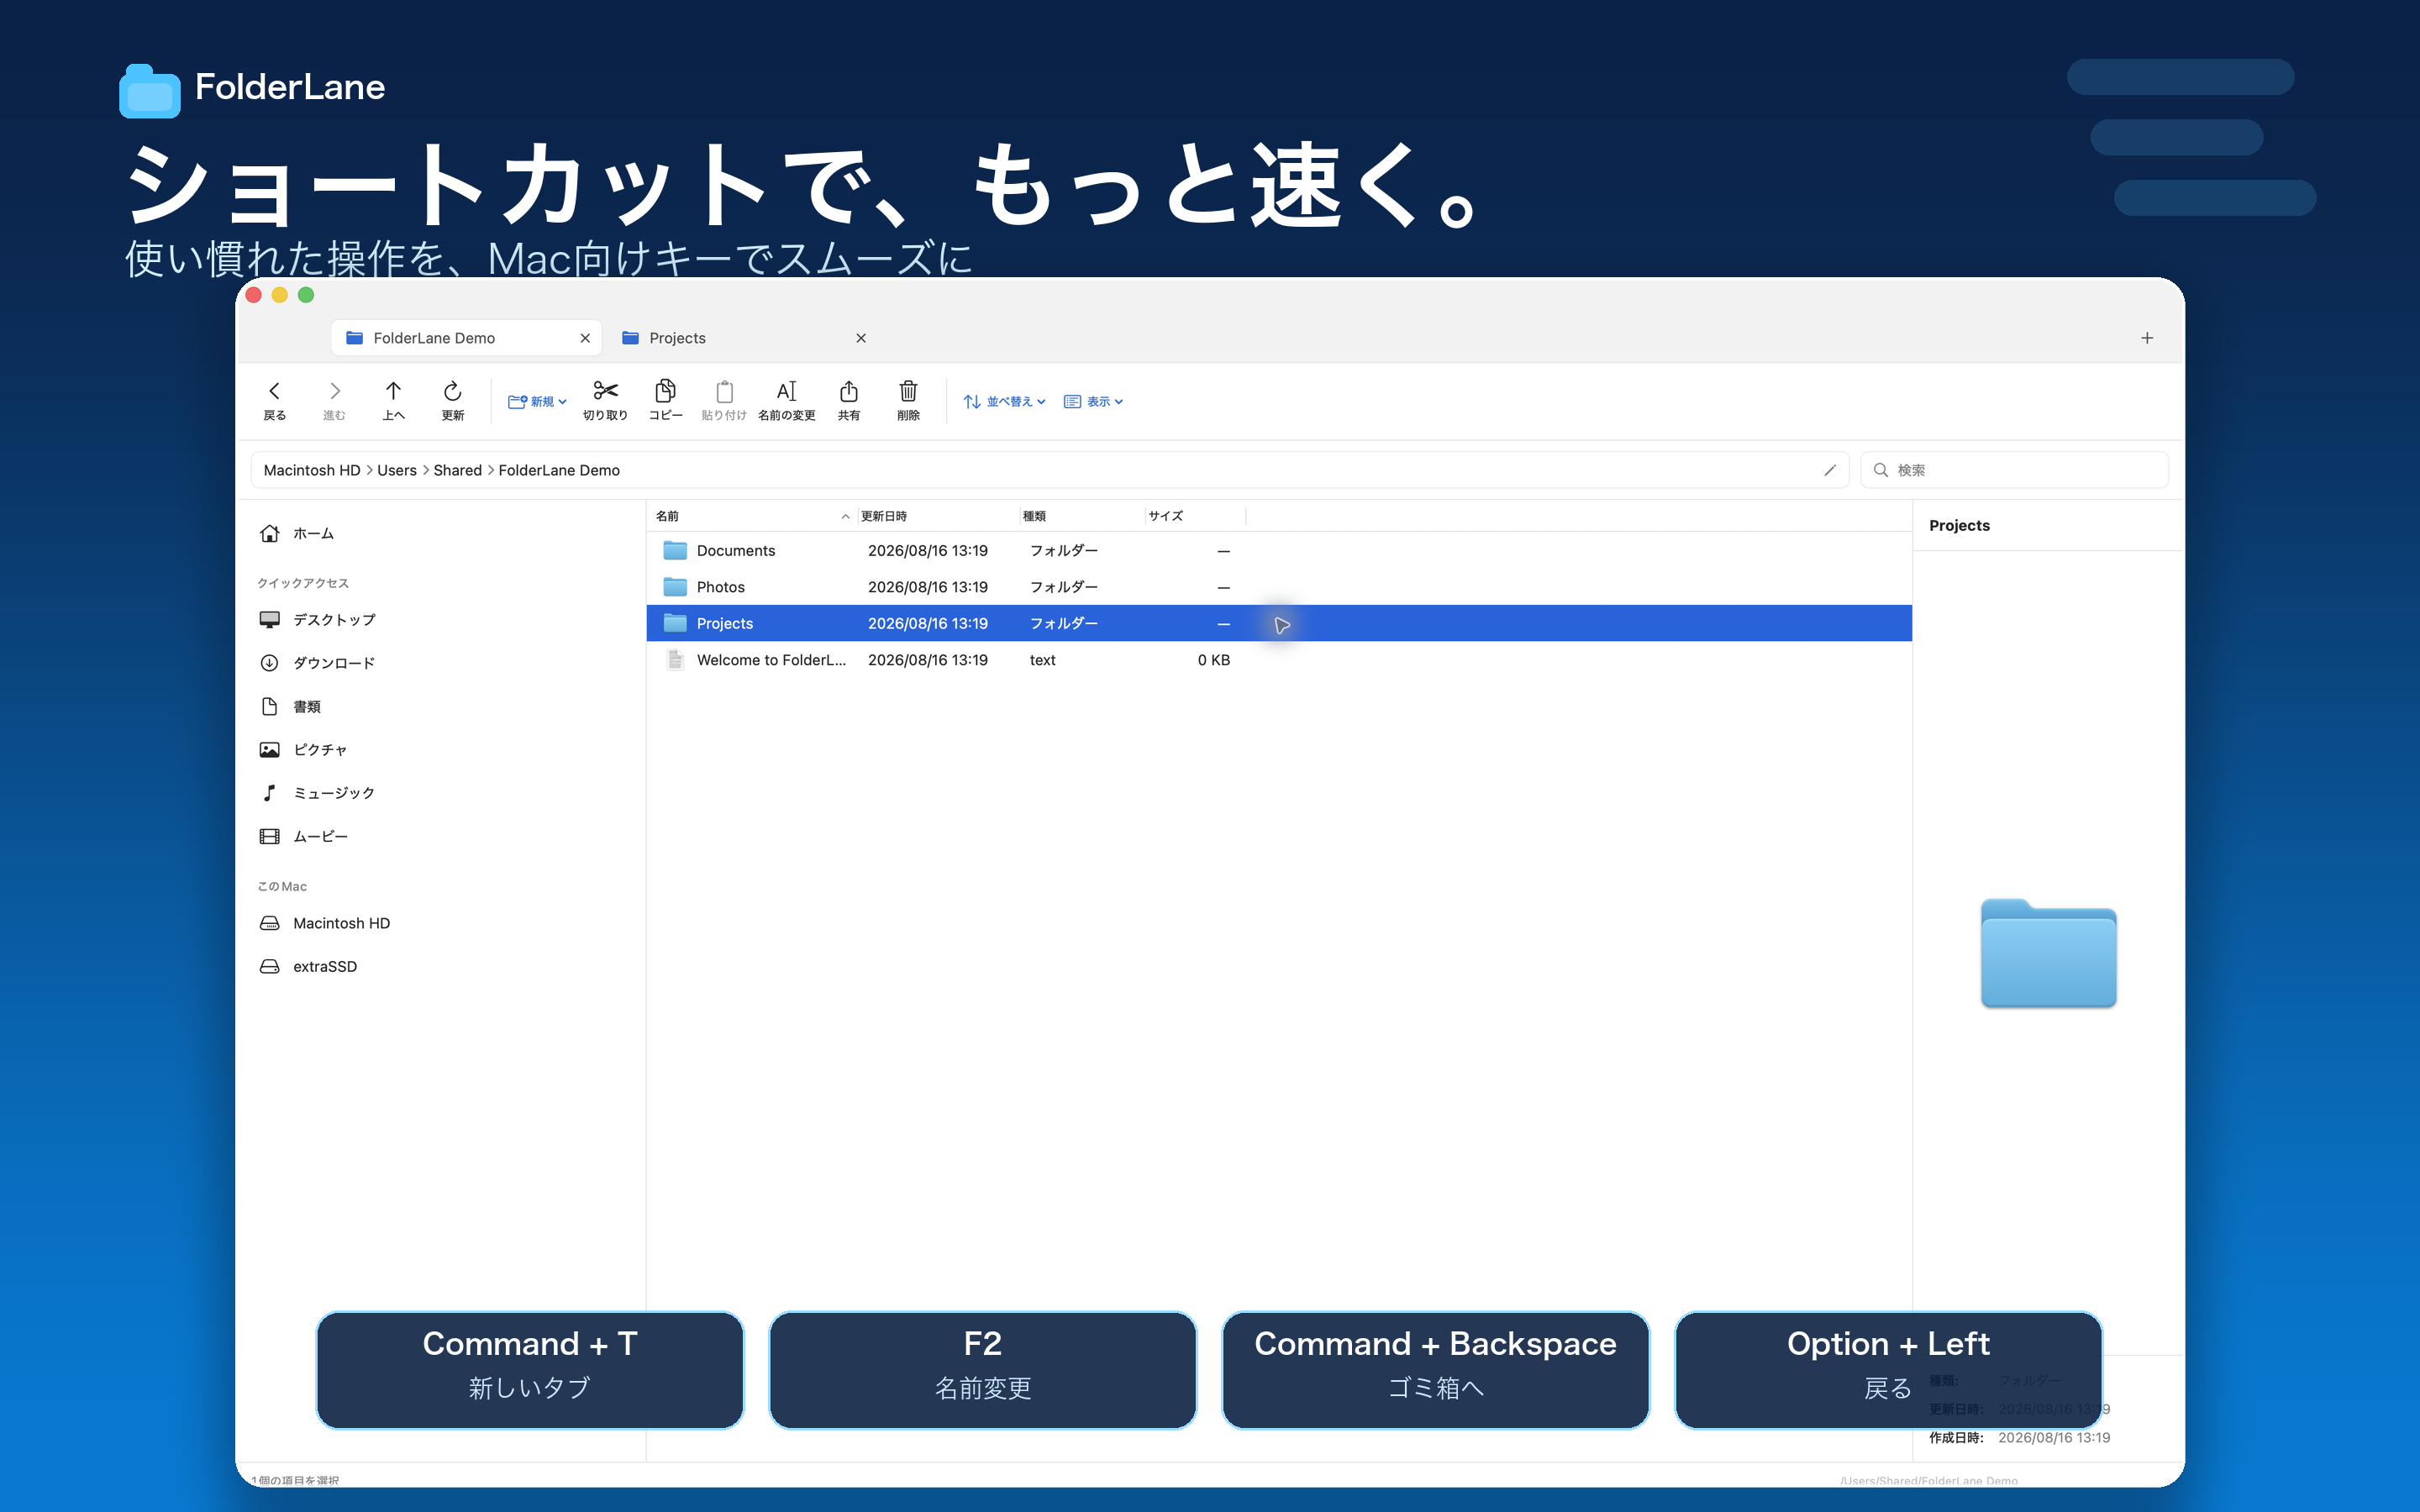This screenshot has height=1512, width=2420.
Task: Click Users in the path breadcrumb
Action: click(x=397, y=470)
